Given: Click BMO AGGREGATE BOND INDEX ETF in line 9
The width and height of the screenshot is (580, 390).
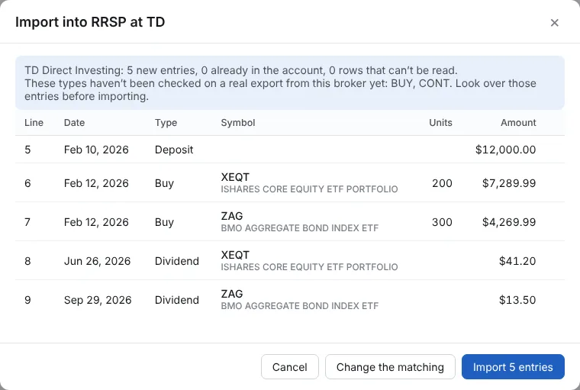Looking at the screenshot, I should point(300,306).
